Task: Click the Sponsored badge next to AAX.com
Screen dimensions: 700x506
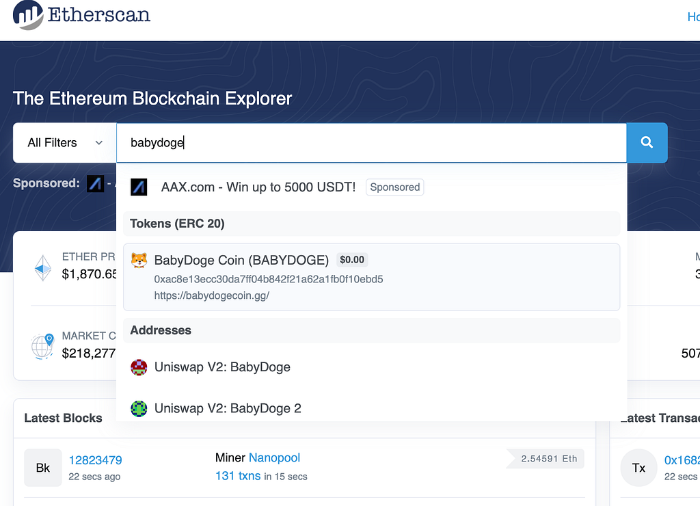Action: pos(394,187)
